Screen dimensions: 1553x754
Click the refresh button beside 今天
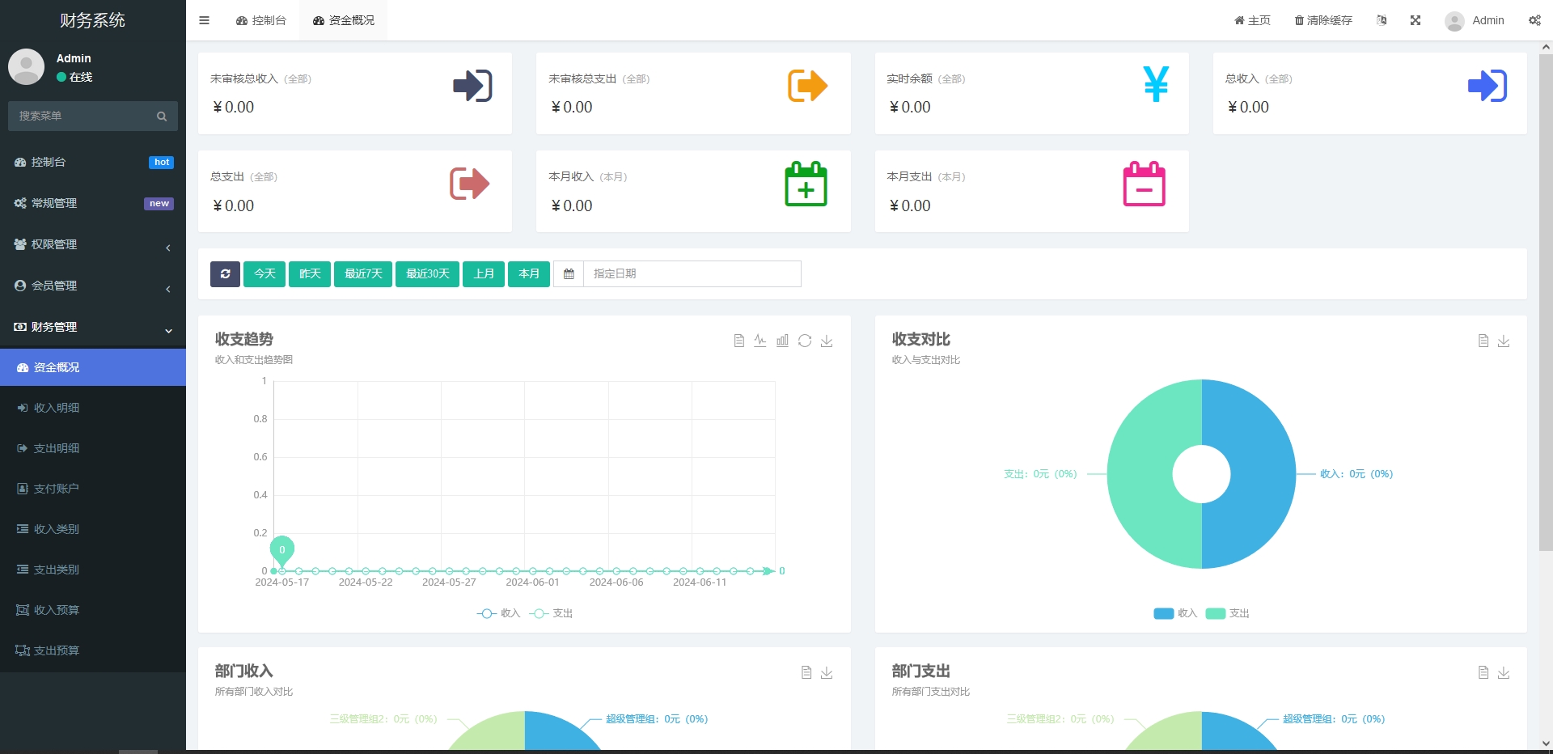tap(225, 274)
